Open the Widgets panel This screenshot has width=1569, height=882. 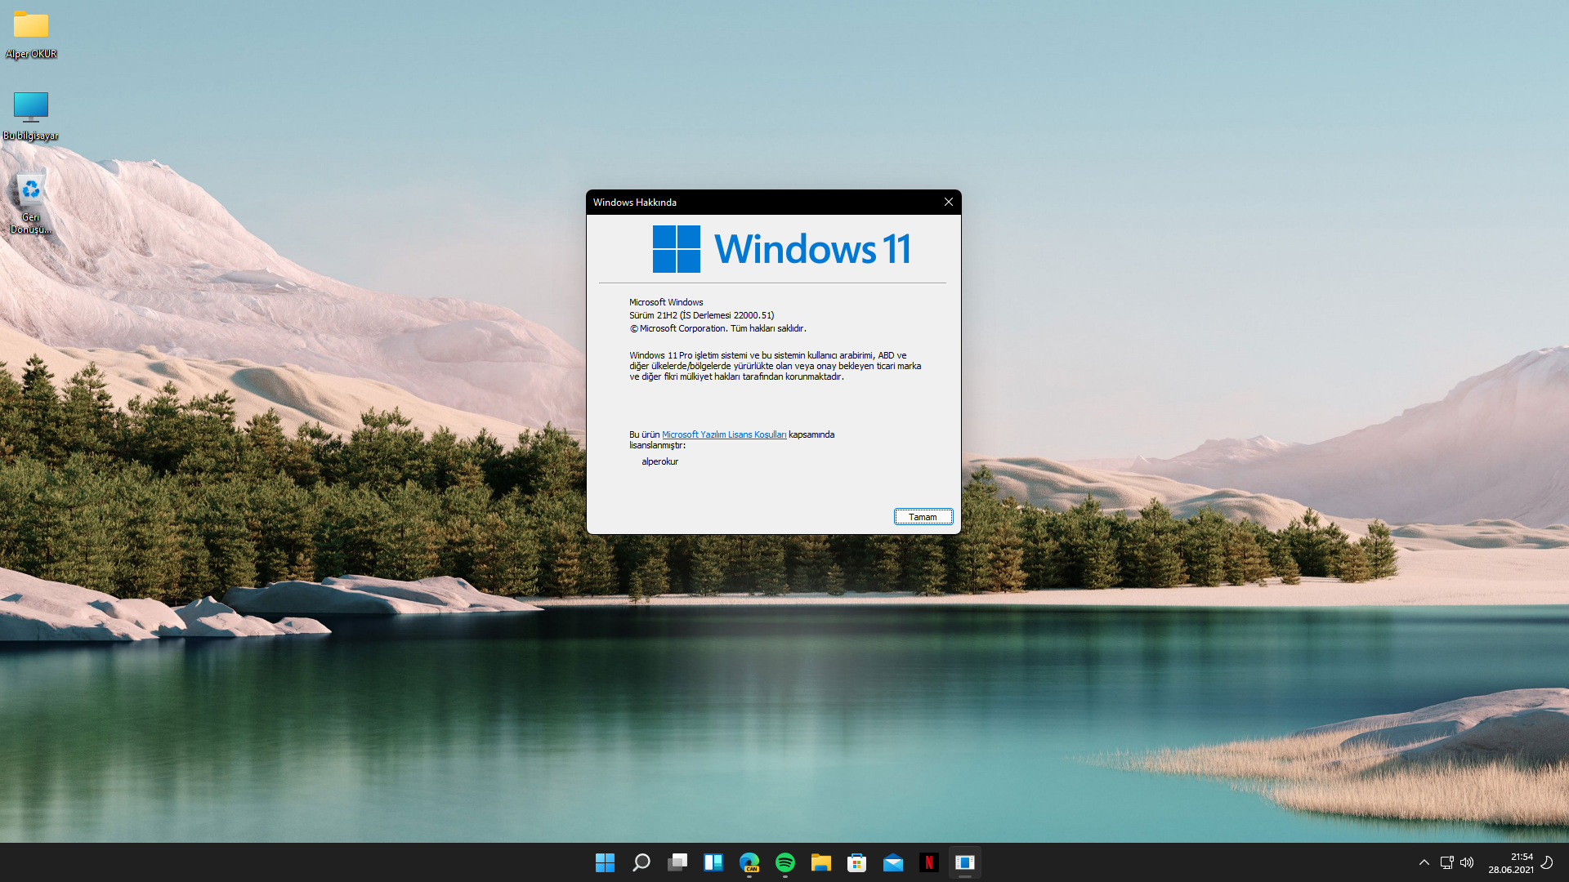[x=713, y=862]
